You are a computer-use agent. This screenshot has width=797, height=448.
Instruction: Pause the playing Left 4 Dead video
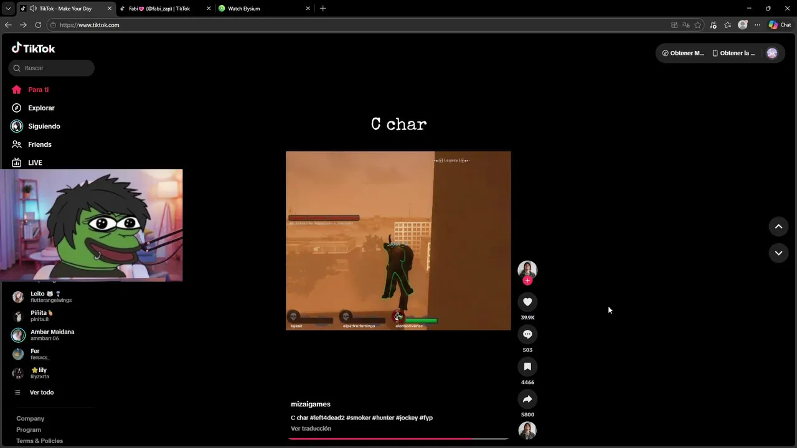click(398, 240)
